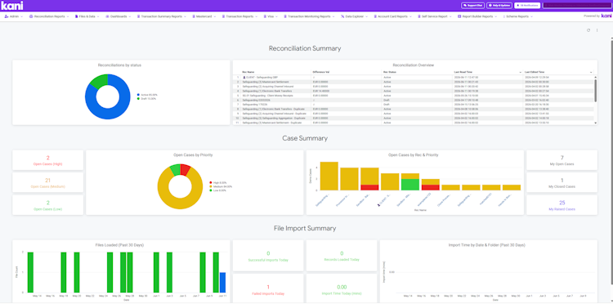
Task: Click the kani logo in the header
Action: (12, 6)
